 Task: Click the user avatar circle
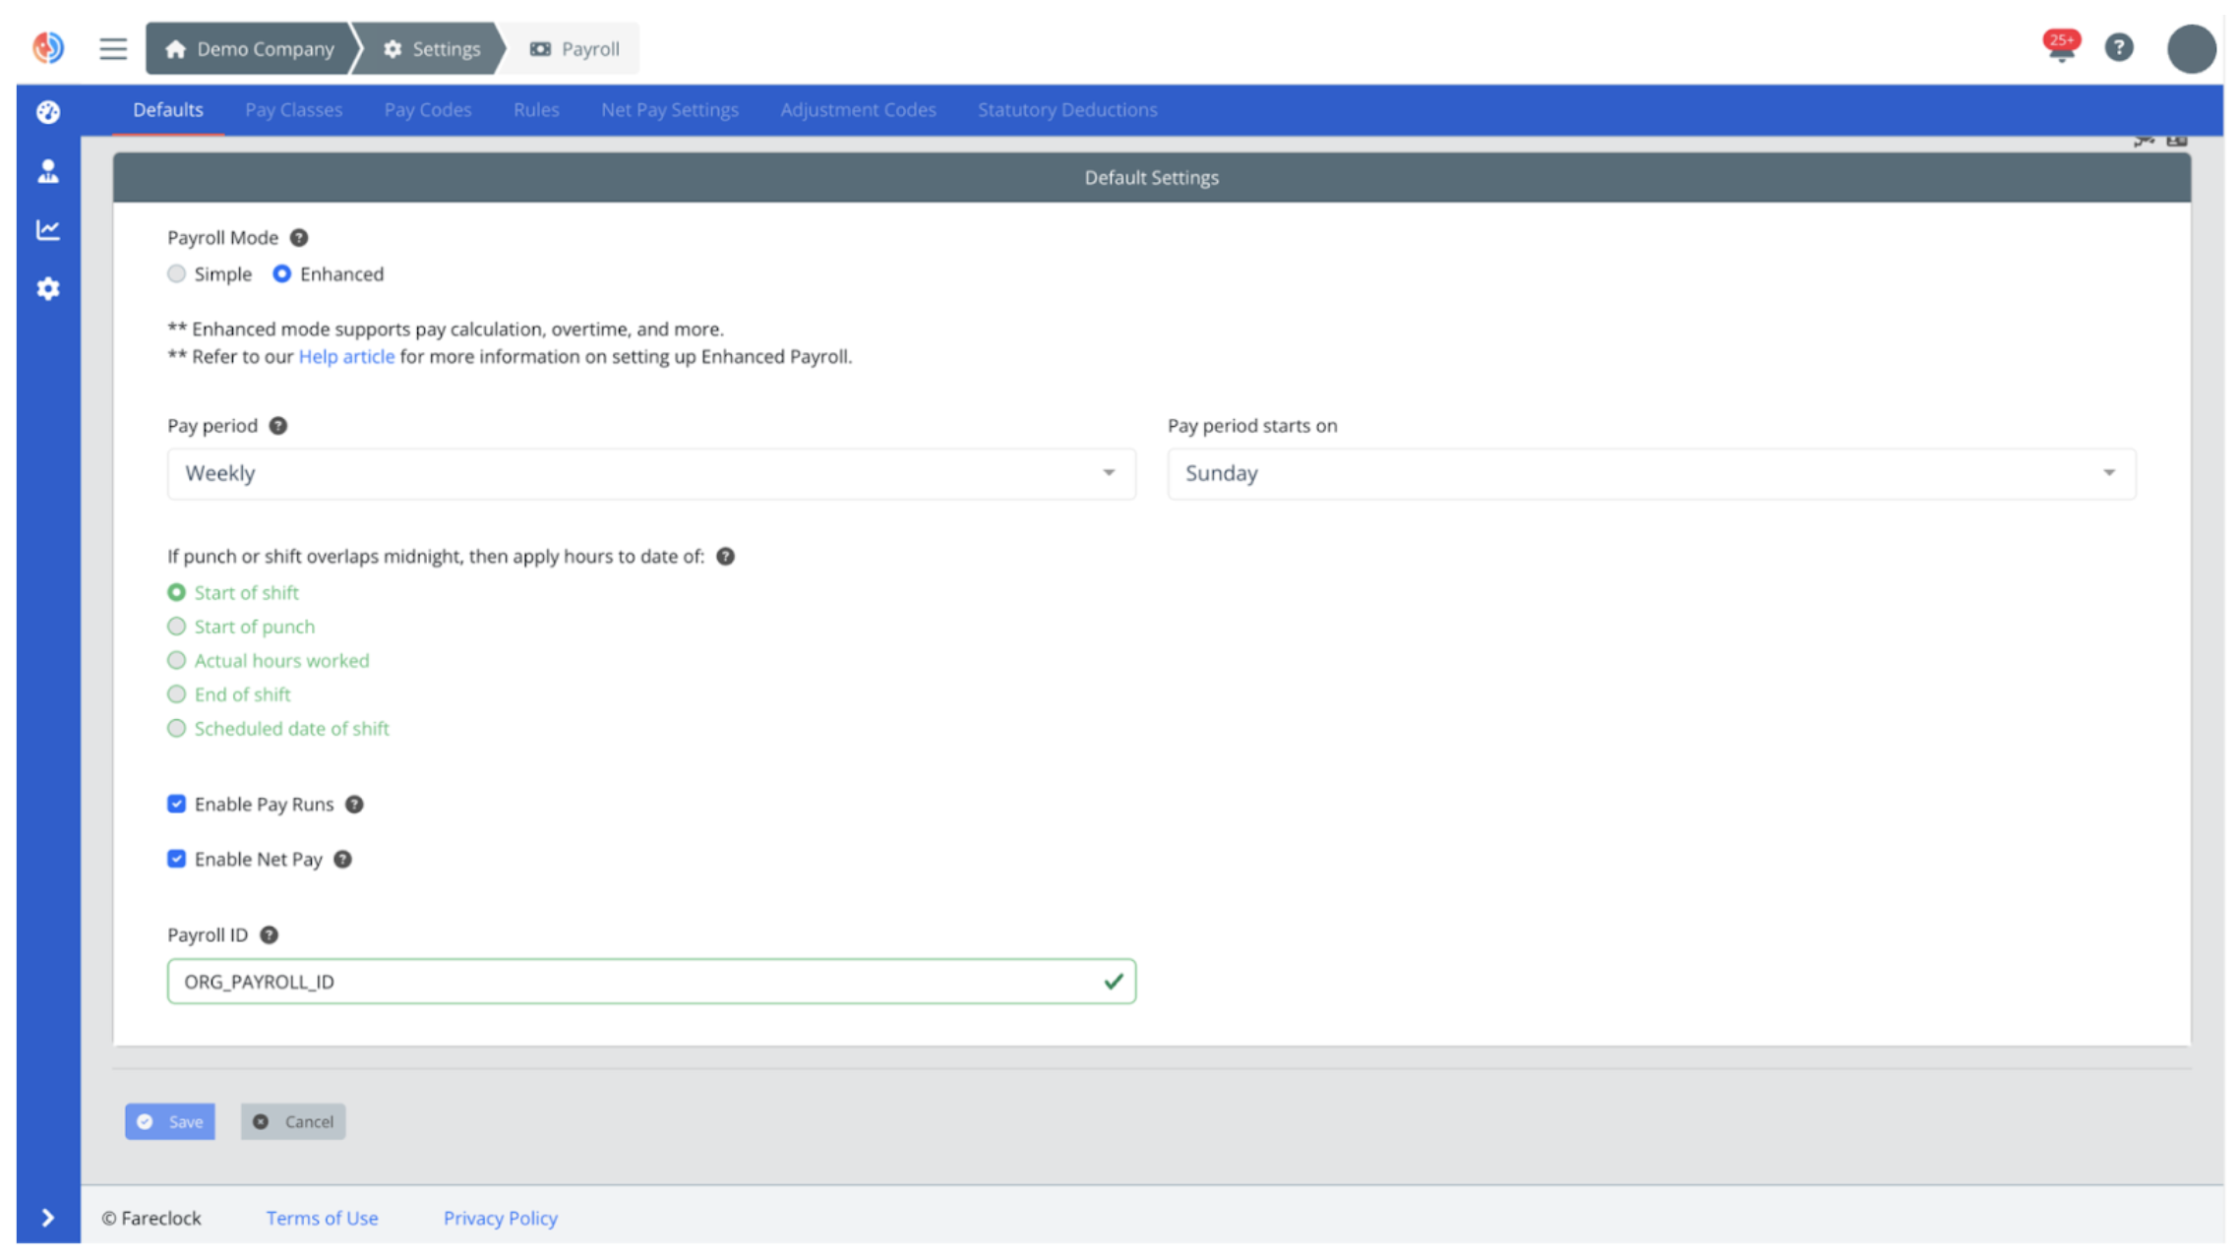pos(2192,47)
